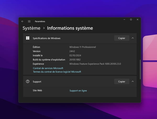Click the Support question mark icon
The height and width of the screenshot is (119, 157).
pyautogui.click(x=28, y=81)
